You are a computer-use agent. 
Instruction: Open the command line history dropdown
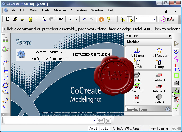94,121
